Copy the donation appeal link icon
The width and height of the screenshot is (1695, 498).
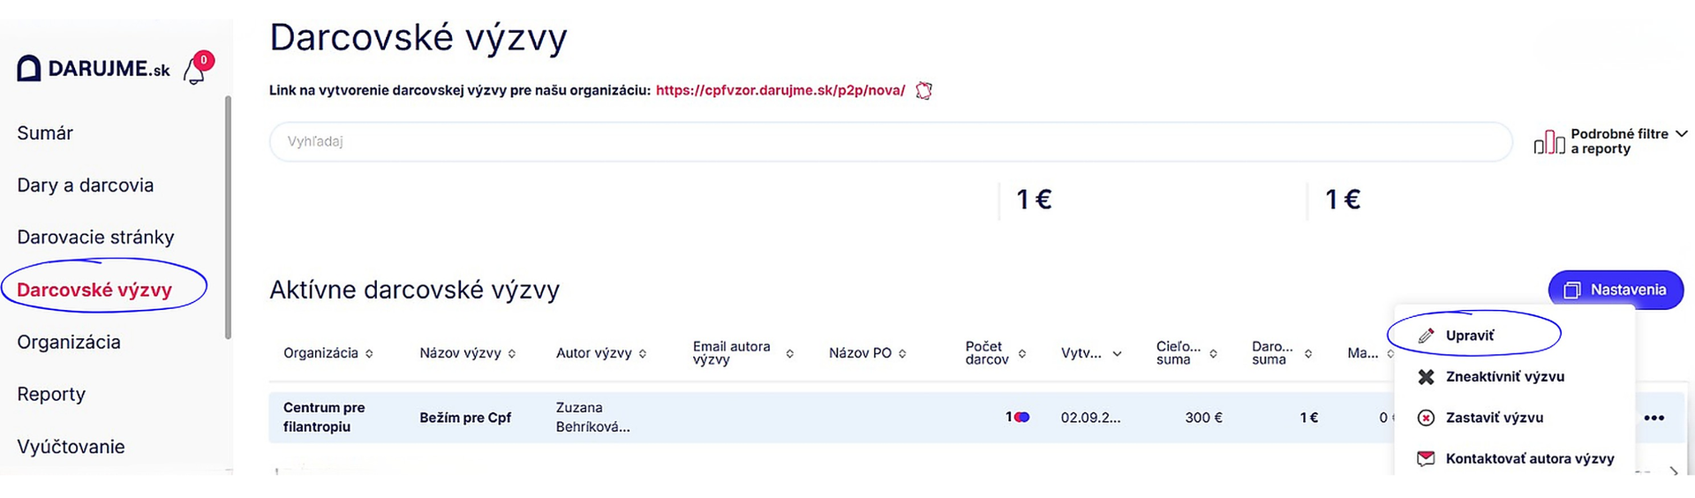tap(923, 90)
